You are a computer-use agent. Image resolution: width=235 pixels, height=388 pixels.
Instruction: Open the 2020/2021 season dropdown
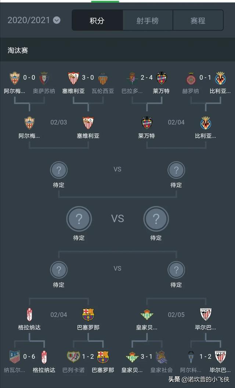[57, 20]
